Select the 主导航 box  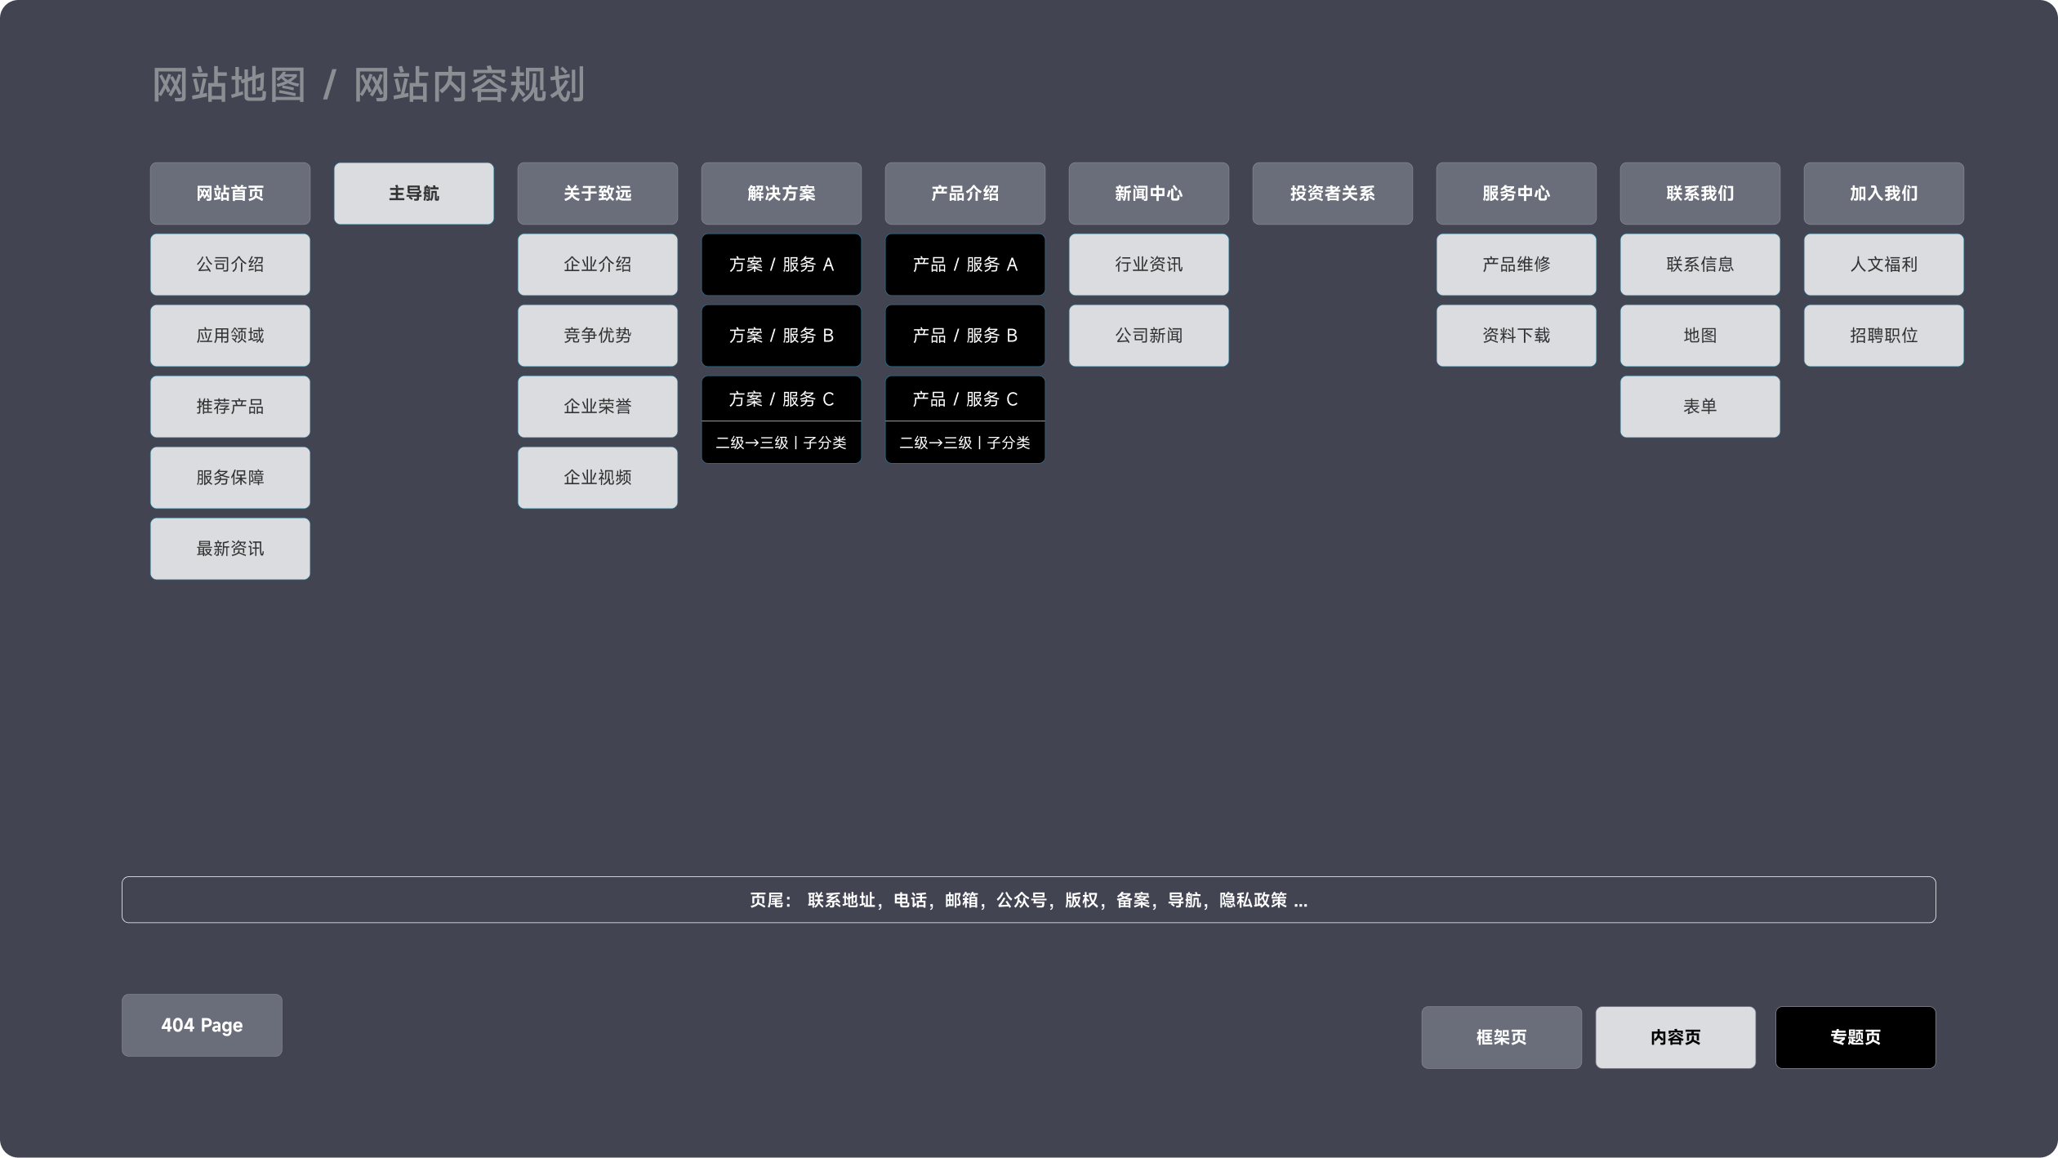point(413,194)
